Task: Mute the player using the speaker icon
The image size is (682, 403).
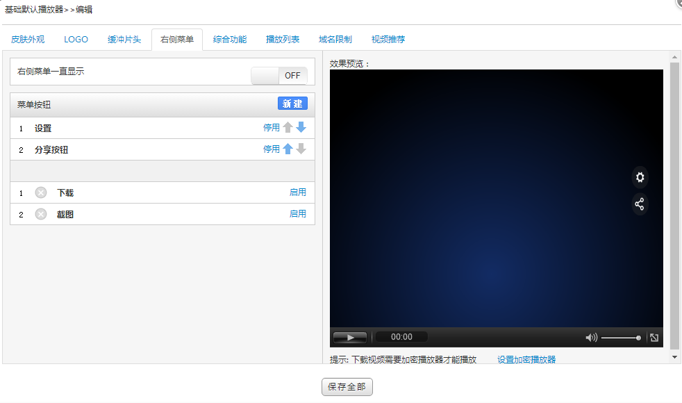Action: point(591,338)
